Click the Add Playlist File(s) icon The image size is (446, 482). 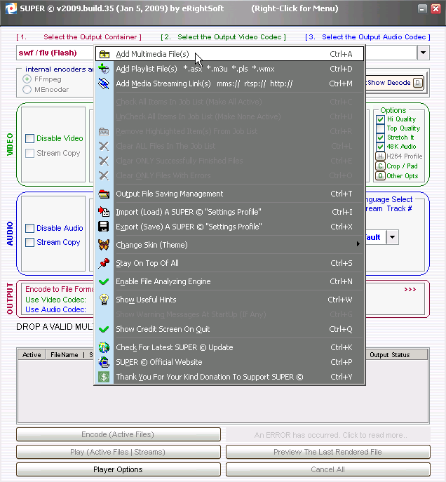click(x=104, y=69)
